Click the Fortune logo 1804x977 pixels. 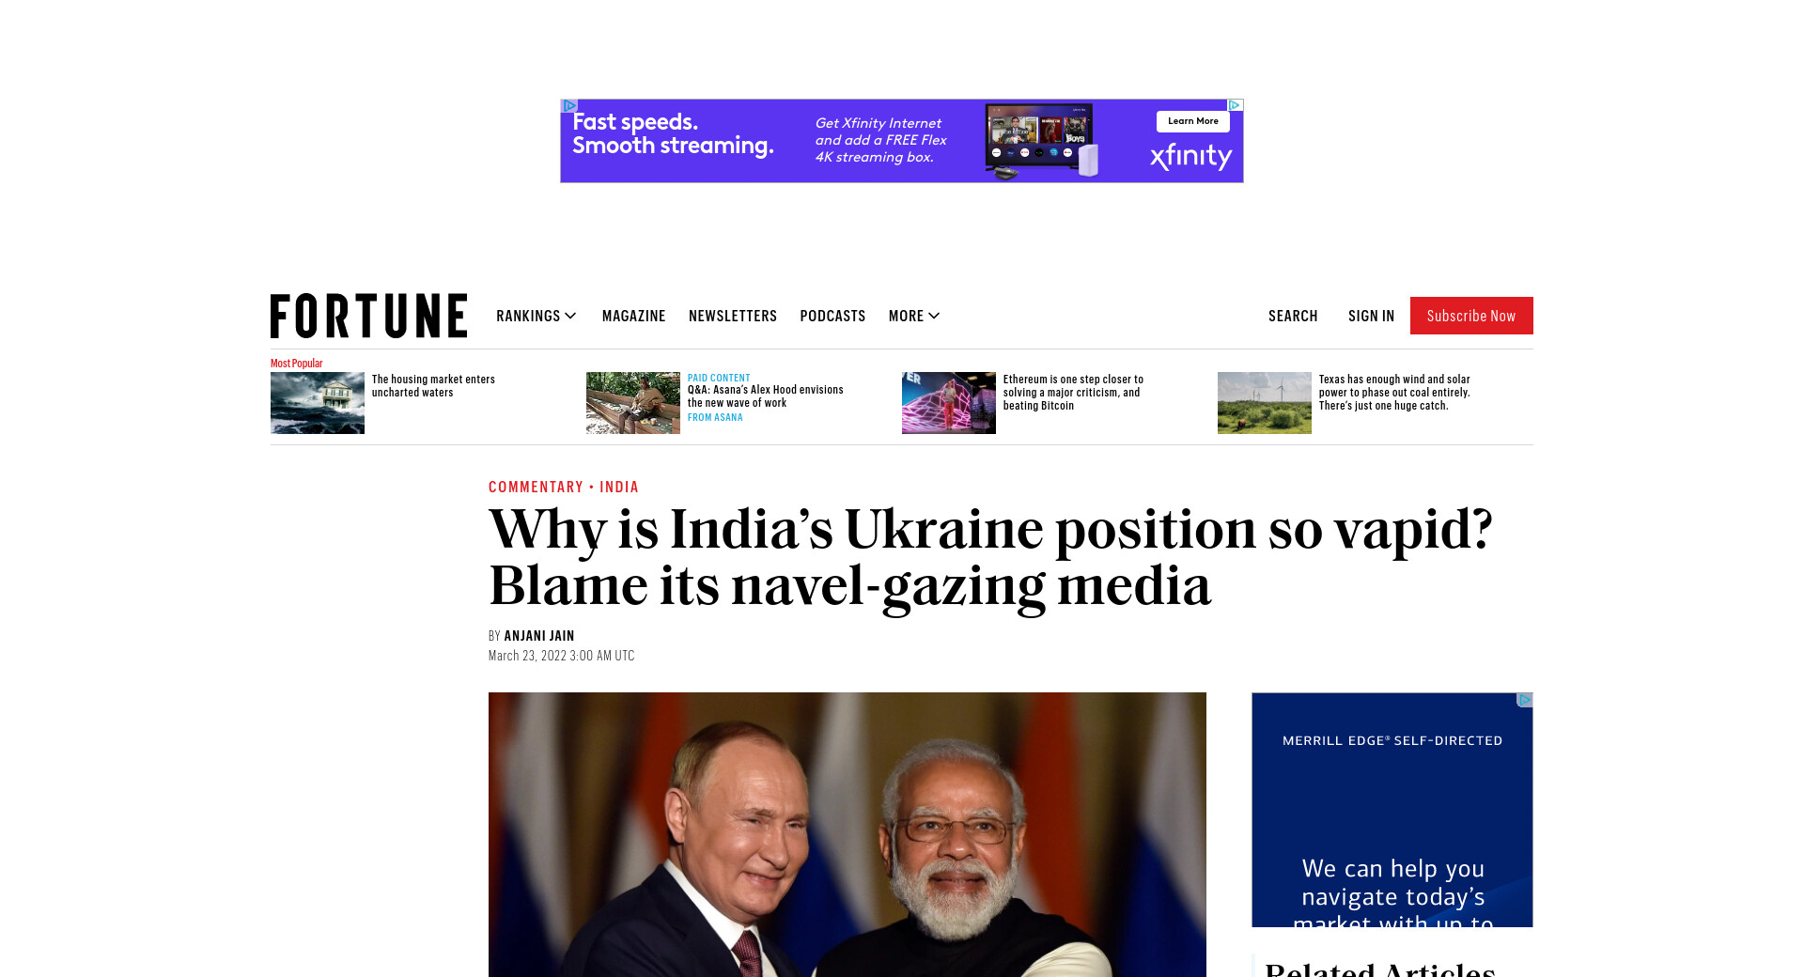(368, 316)
